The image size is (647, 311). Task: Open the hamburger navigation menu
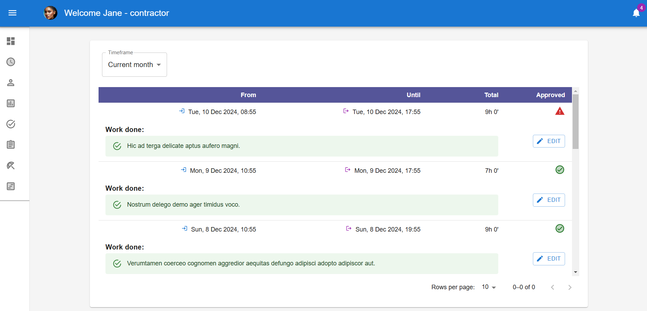(12, 13)
